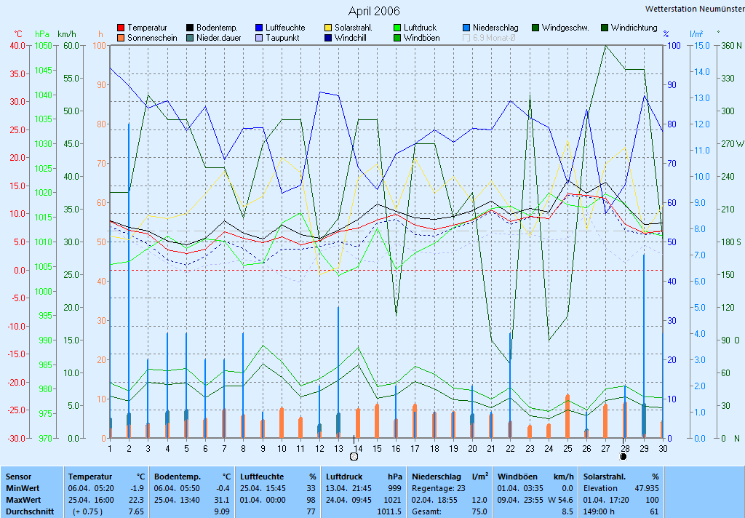Click the dark green Windrichtung legend swatch
Viewport: 745px width, 518px height.
click(x=605, y=28)
